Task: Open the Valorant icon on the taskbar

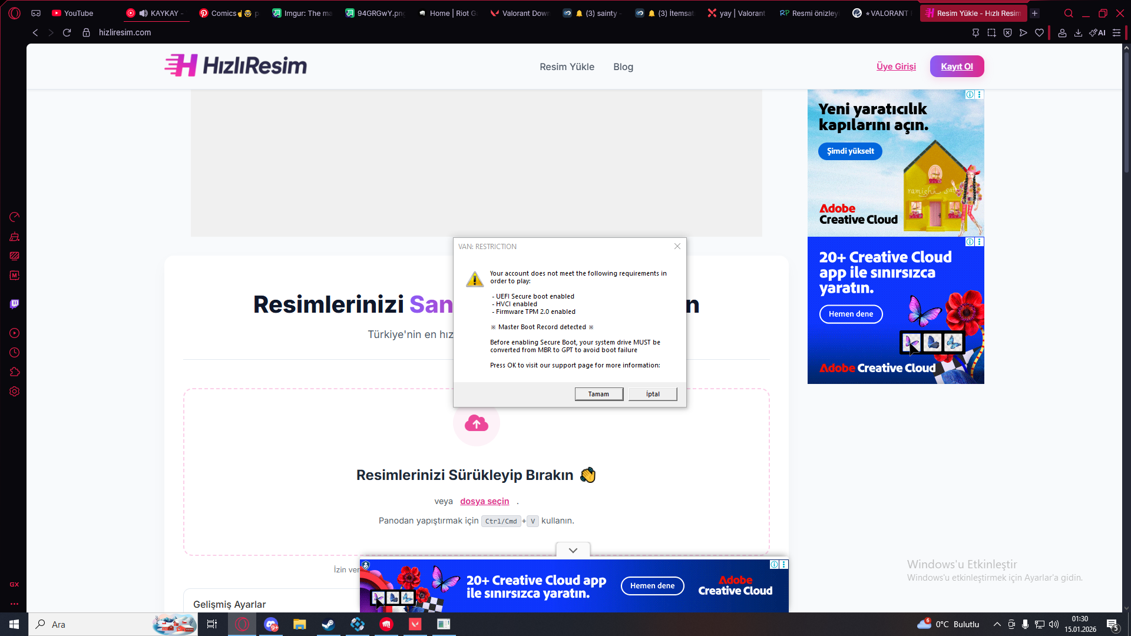Action: pos(415,624)
